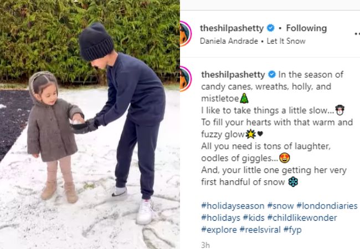Open the more options dots menu
360x249 pixels.
pos(357,34)
